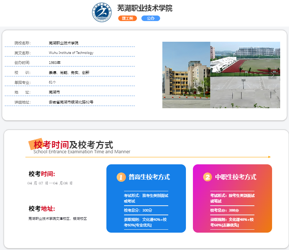The height and width of the screenshot is (250, 289).
Task: Click the 创办时间 field label
Action: coord(22,63)
